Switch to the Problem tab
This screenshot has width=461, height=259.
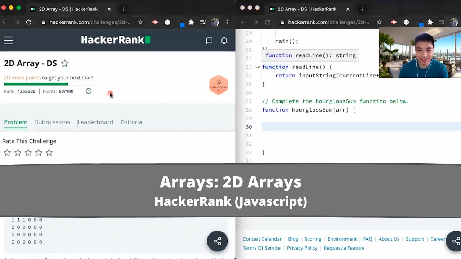tap(16, 122)
